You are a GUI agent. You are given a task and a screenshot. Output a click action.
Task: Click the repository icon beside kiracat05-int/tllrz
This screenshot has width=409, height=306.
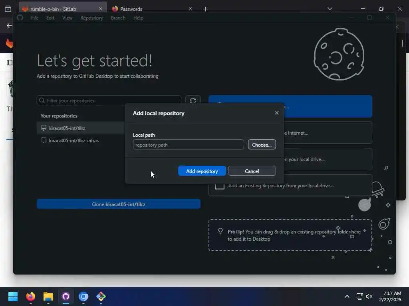(44, 128)
